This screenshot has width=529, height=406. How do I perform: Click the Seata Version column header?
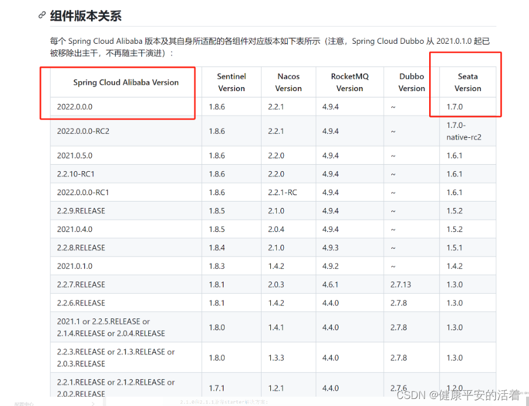pyautogui.click(x=468, y=82)
